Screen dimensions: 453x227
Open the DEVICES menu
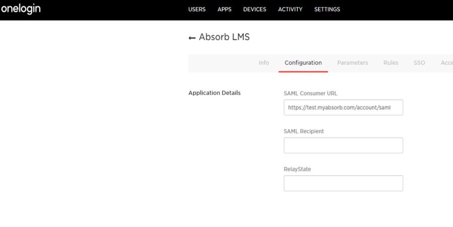255,9
